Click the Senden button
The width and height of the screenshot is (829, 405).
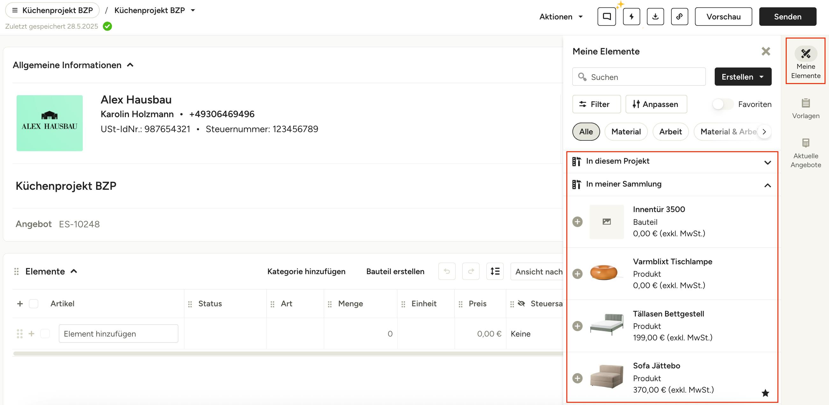[x=788, y=17]
